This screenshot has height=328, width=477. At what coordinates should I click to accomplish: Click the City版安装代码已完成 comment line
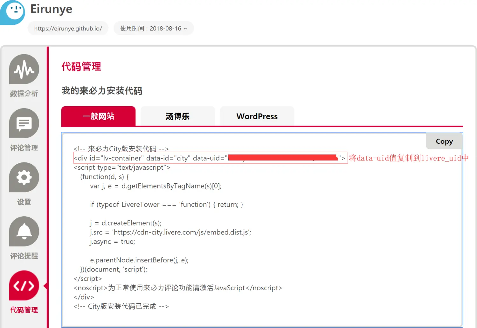pos(121,306)
